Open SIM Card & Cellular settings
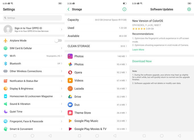This screenshot has width=194, height=140. pyautogui.click(x=32, y=48)
